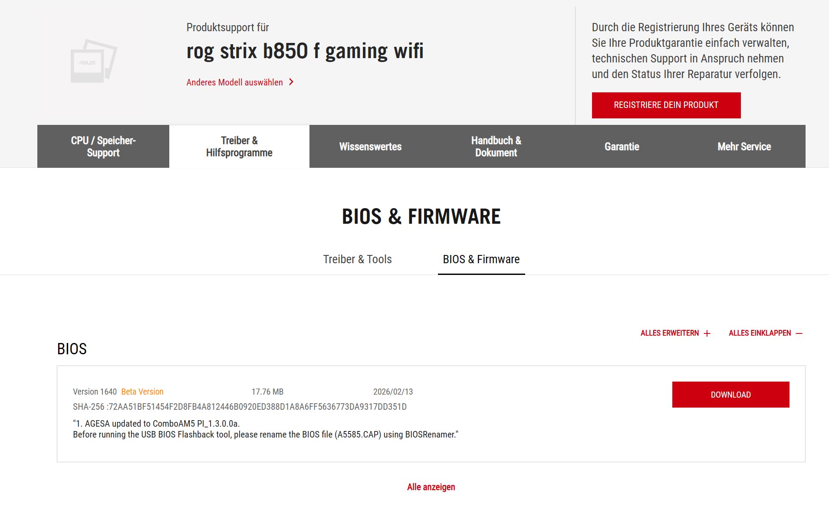
Task: Switch to the Wissenswertes tab
Action: (x=370, y=147)
